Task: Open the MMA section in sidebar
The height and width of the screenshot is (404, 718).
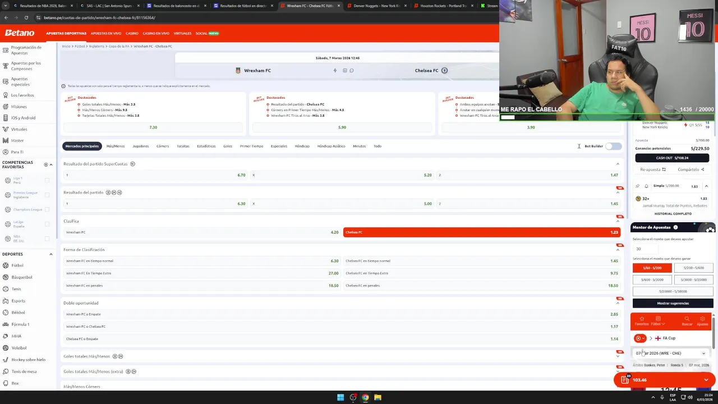Action: click(x=16, y=336)
